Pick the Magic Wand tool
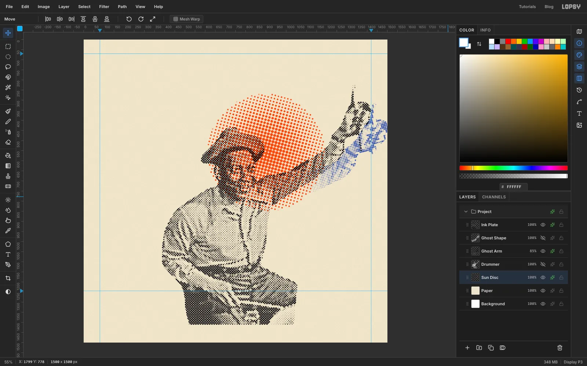 [8, 87]
